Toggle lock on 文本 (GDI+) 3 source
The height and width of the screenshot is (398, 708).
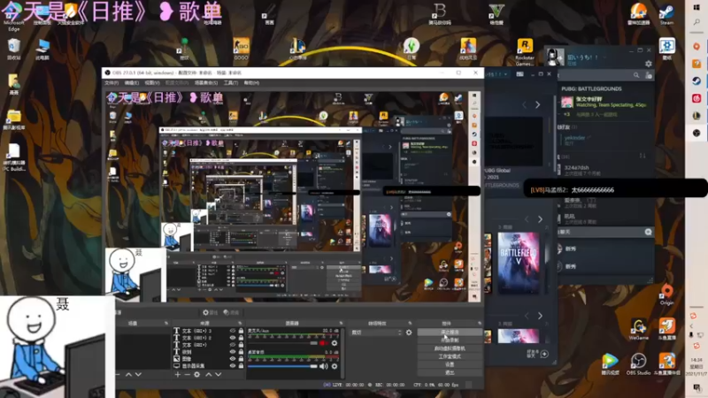click(x=241, y=331)
